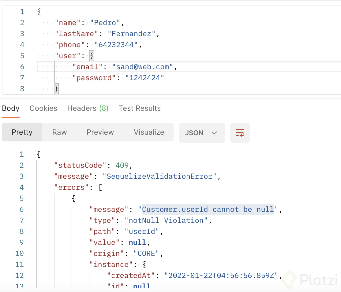Screen dimensions: 341x292
Task: Select the response Body tab
Action: (11, 108)
